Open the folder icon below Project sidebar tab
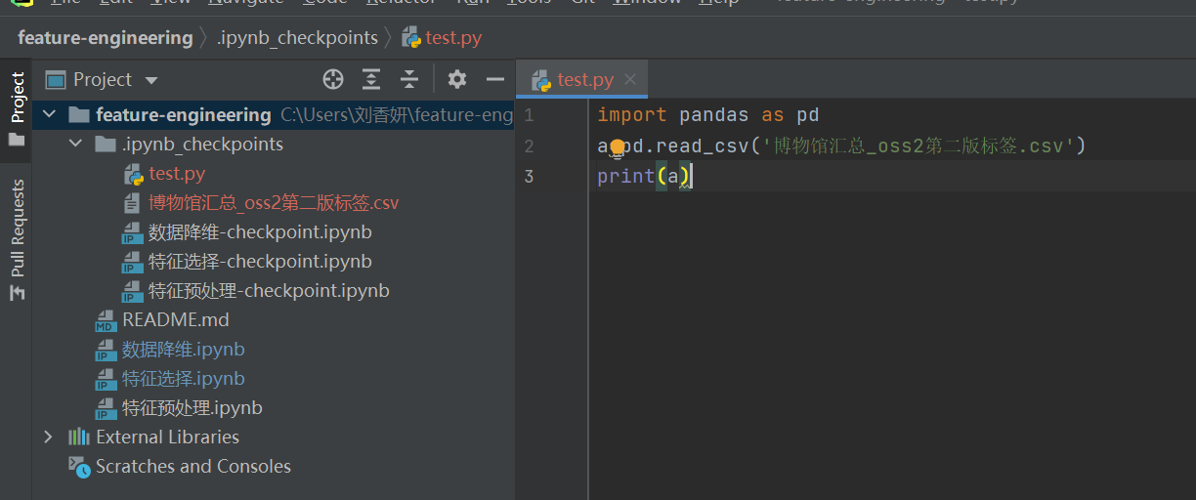This screenshot has width=1196, height=500. pos(17,140)
